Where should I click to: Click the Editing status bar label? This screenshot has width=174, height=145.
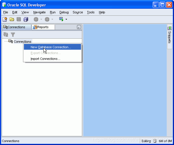tap(146, 141)
